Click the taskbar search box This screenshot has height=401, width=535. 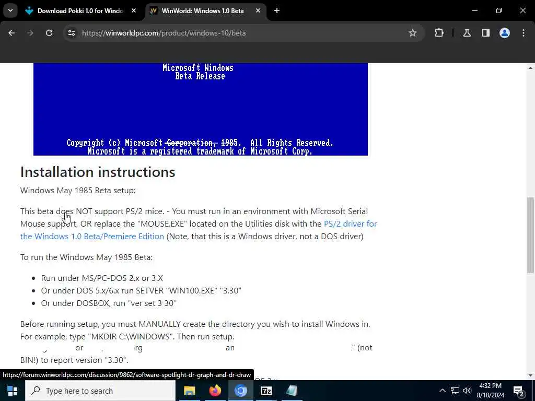coord(100,391)
